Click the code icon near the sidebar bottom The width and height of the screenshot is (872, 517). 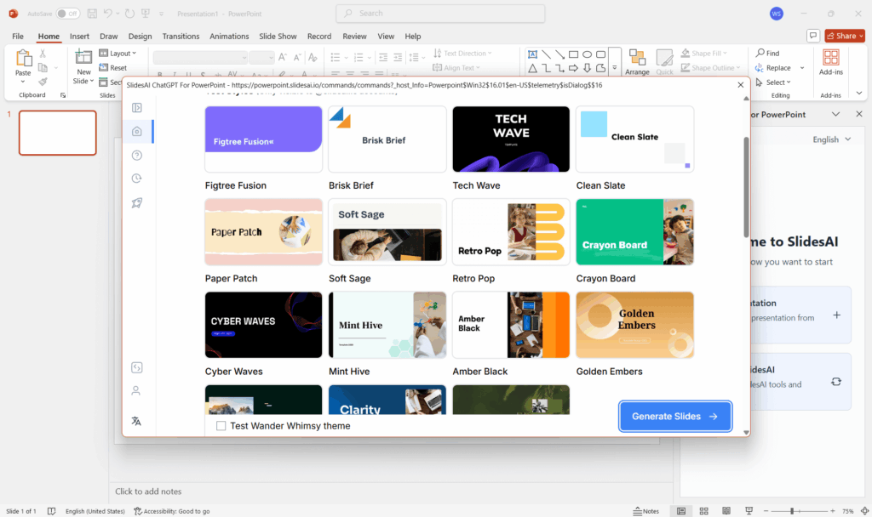click(136, 367)
